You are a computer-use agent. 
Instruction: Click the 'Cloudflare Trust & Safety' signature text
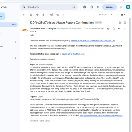pyautogui.click(x=40, y=121)
